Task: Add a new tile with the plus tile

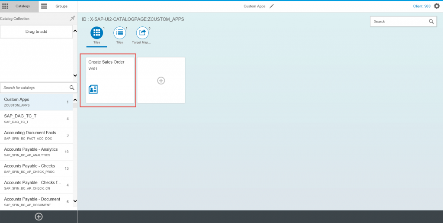Action: pyautogui.click(x=161, y=81)
